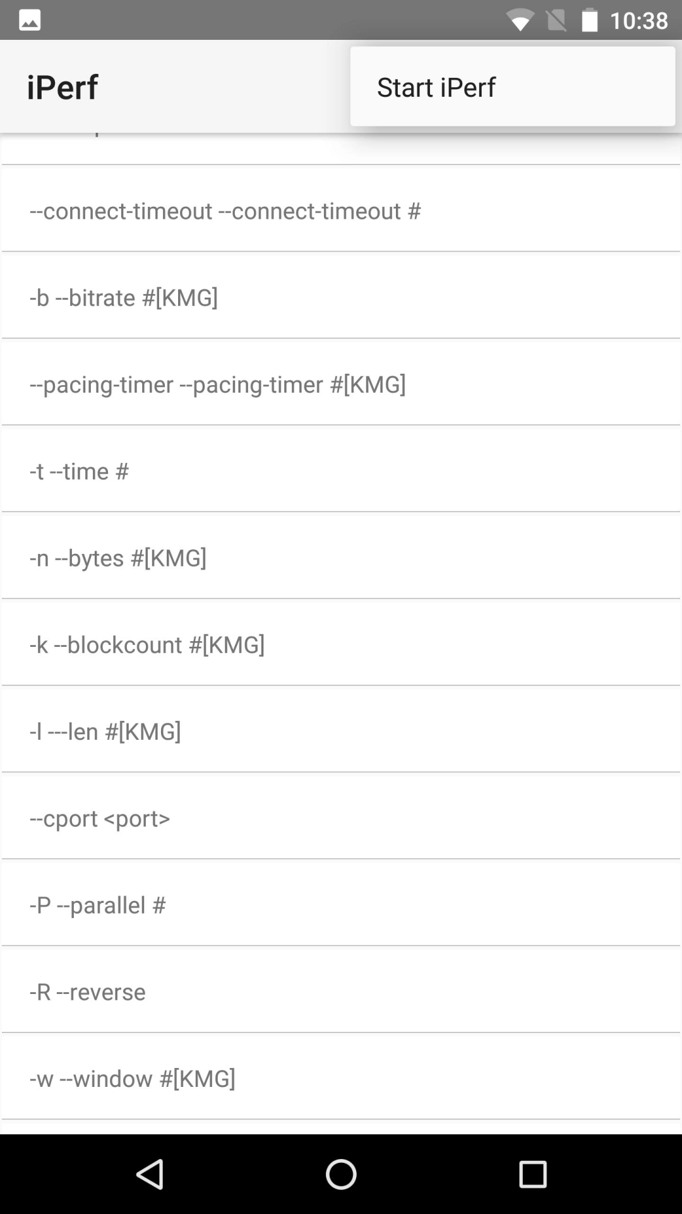The height and width of the screenshot is (1214, 682).
Task: Select the --cport port field
Action: [341, 818]
